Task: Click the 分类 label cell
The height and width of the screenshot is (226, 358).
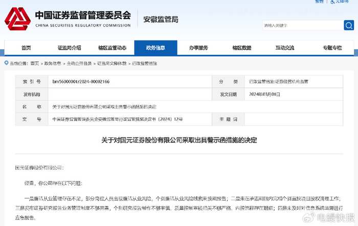Action: pyautogui.click(x=228, y=81)
